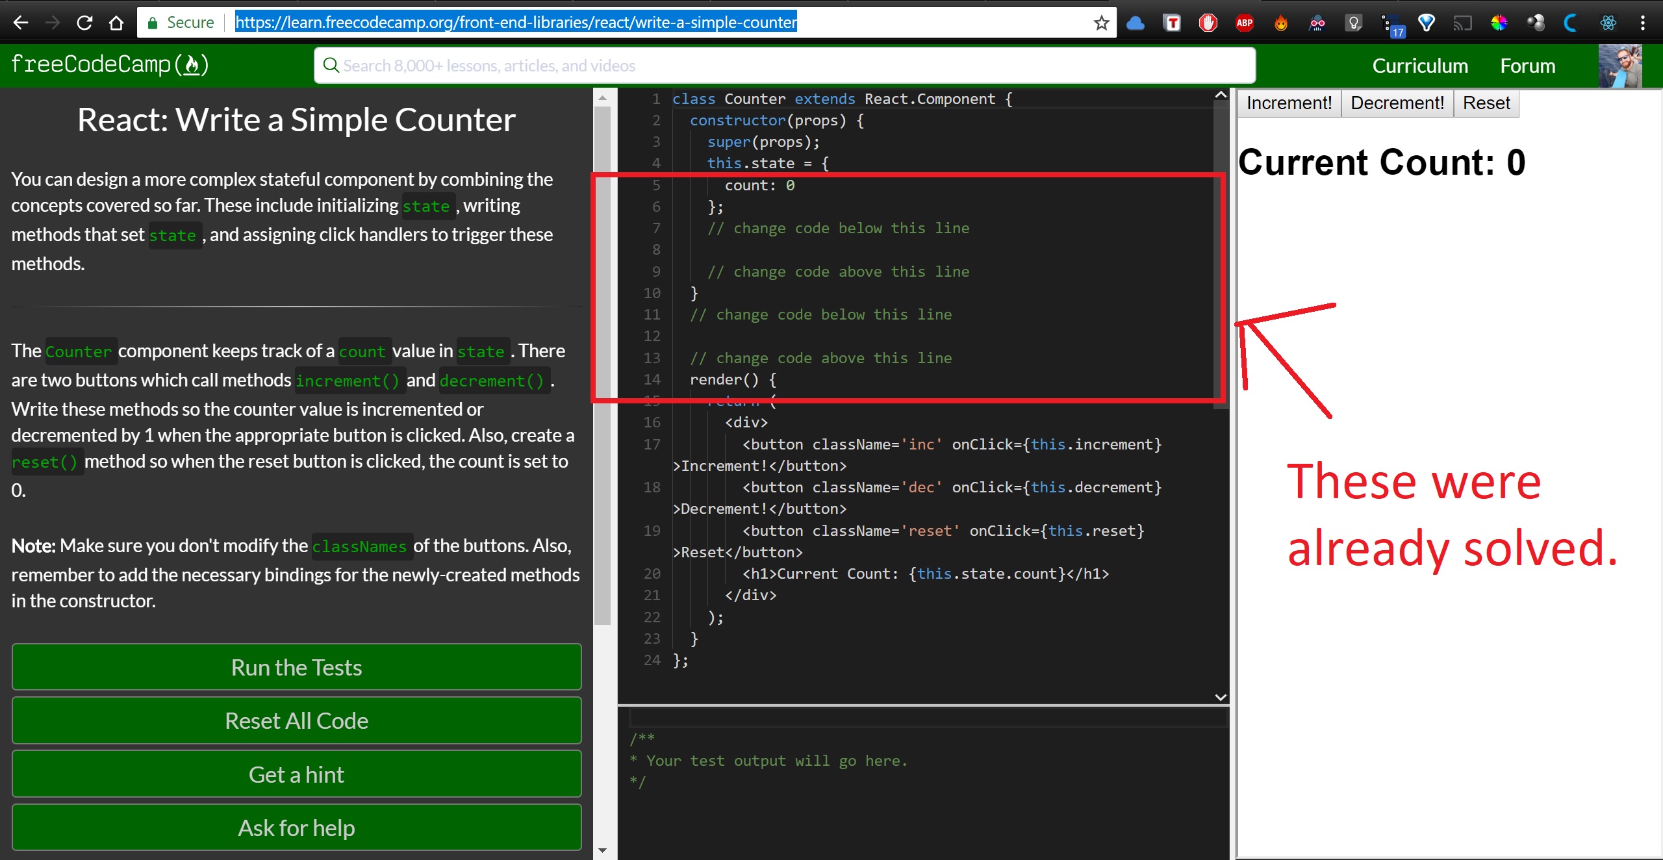Go to the Forum page
The height and width of the screenshot is (860, 1663).
point(1528,65)
